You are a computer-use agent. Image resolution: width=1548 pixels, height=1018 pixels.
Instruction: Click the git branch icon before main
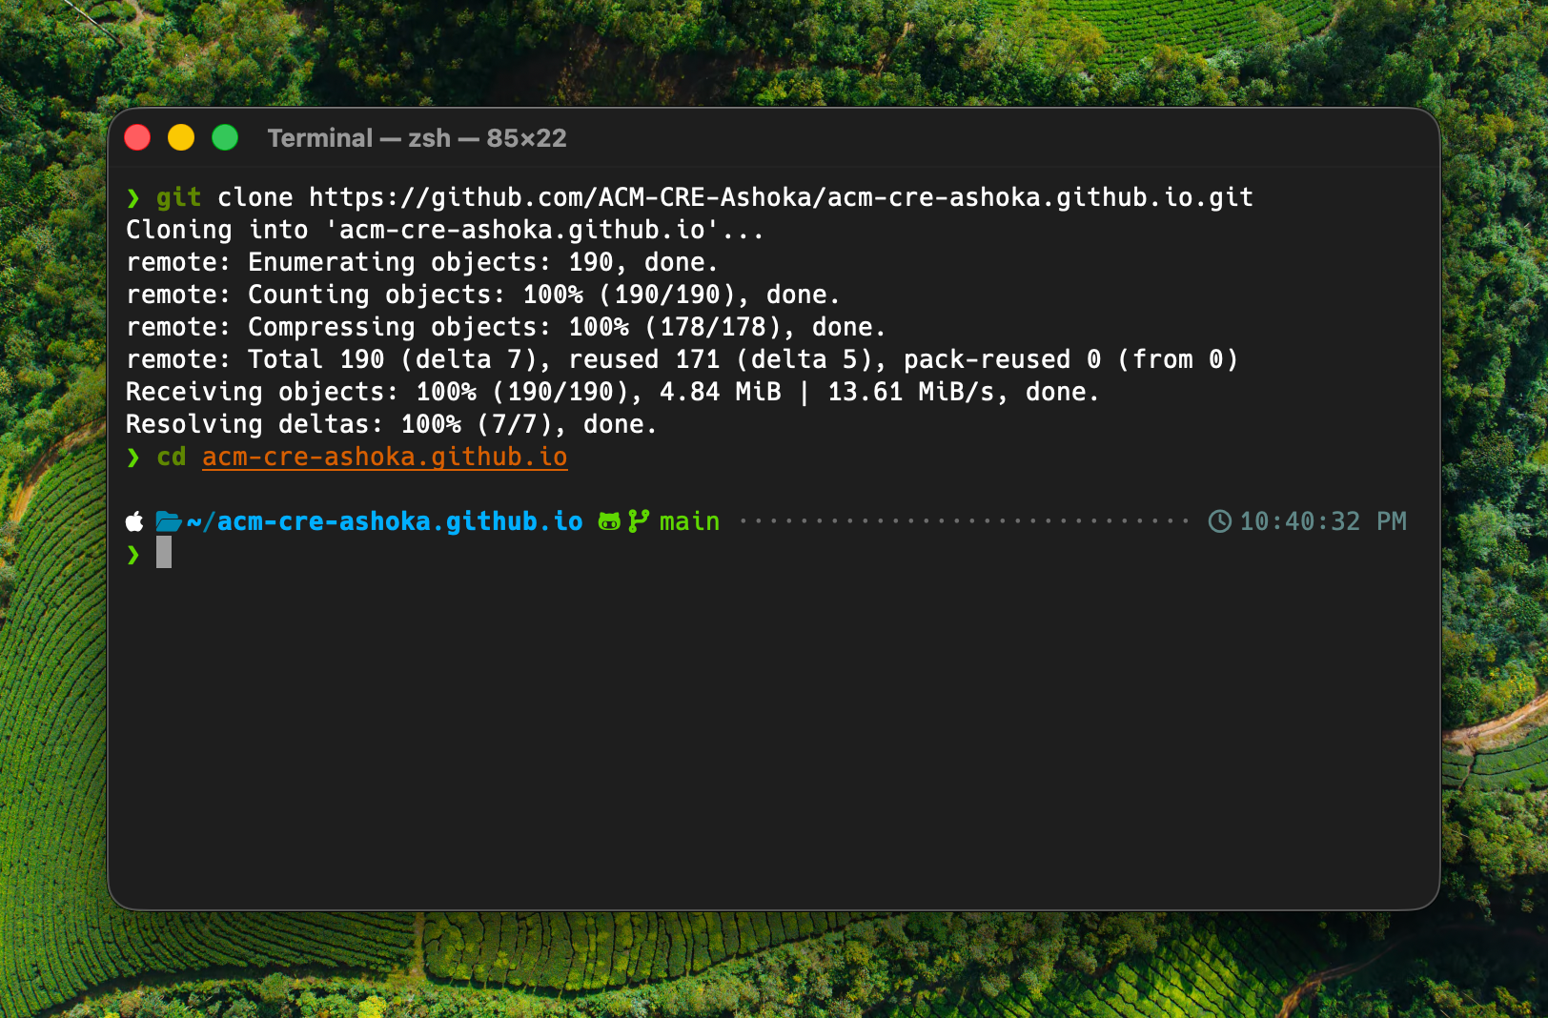click(x=638, y=521)
